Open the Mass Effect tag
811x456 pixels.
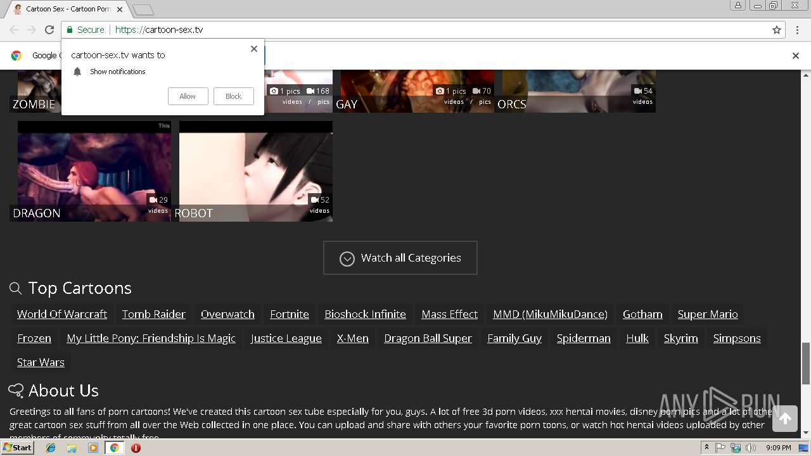(450, 314)
